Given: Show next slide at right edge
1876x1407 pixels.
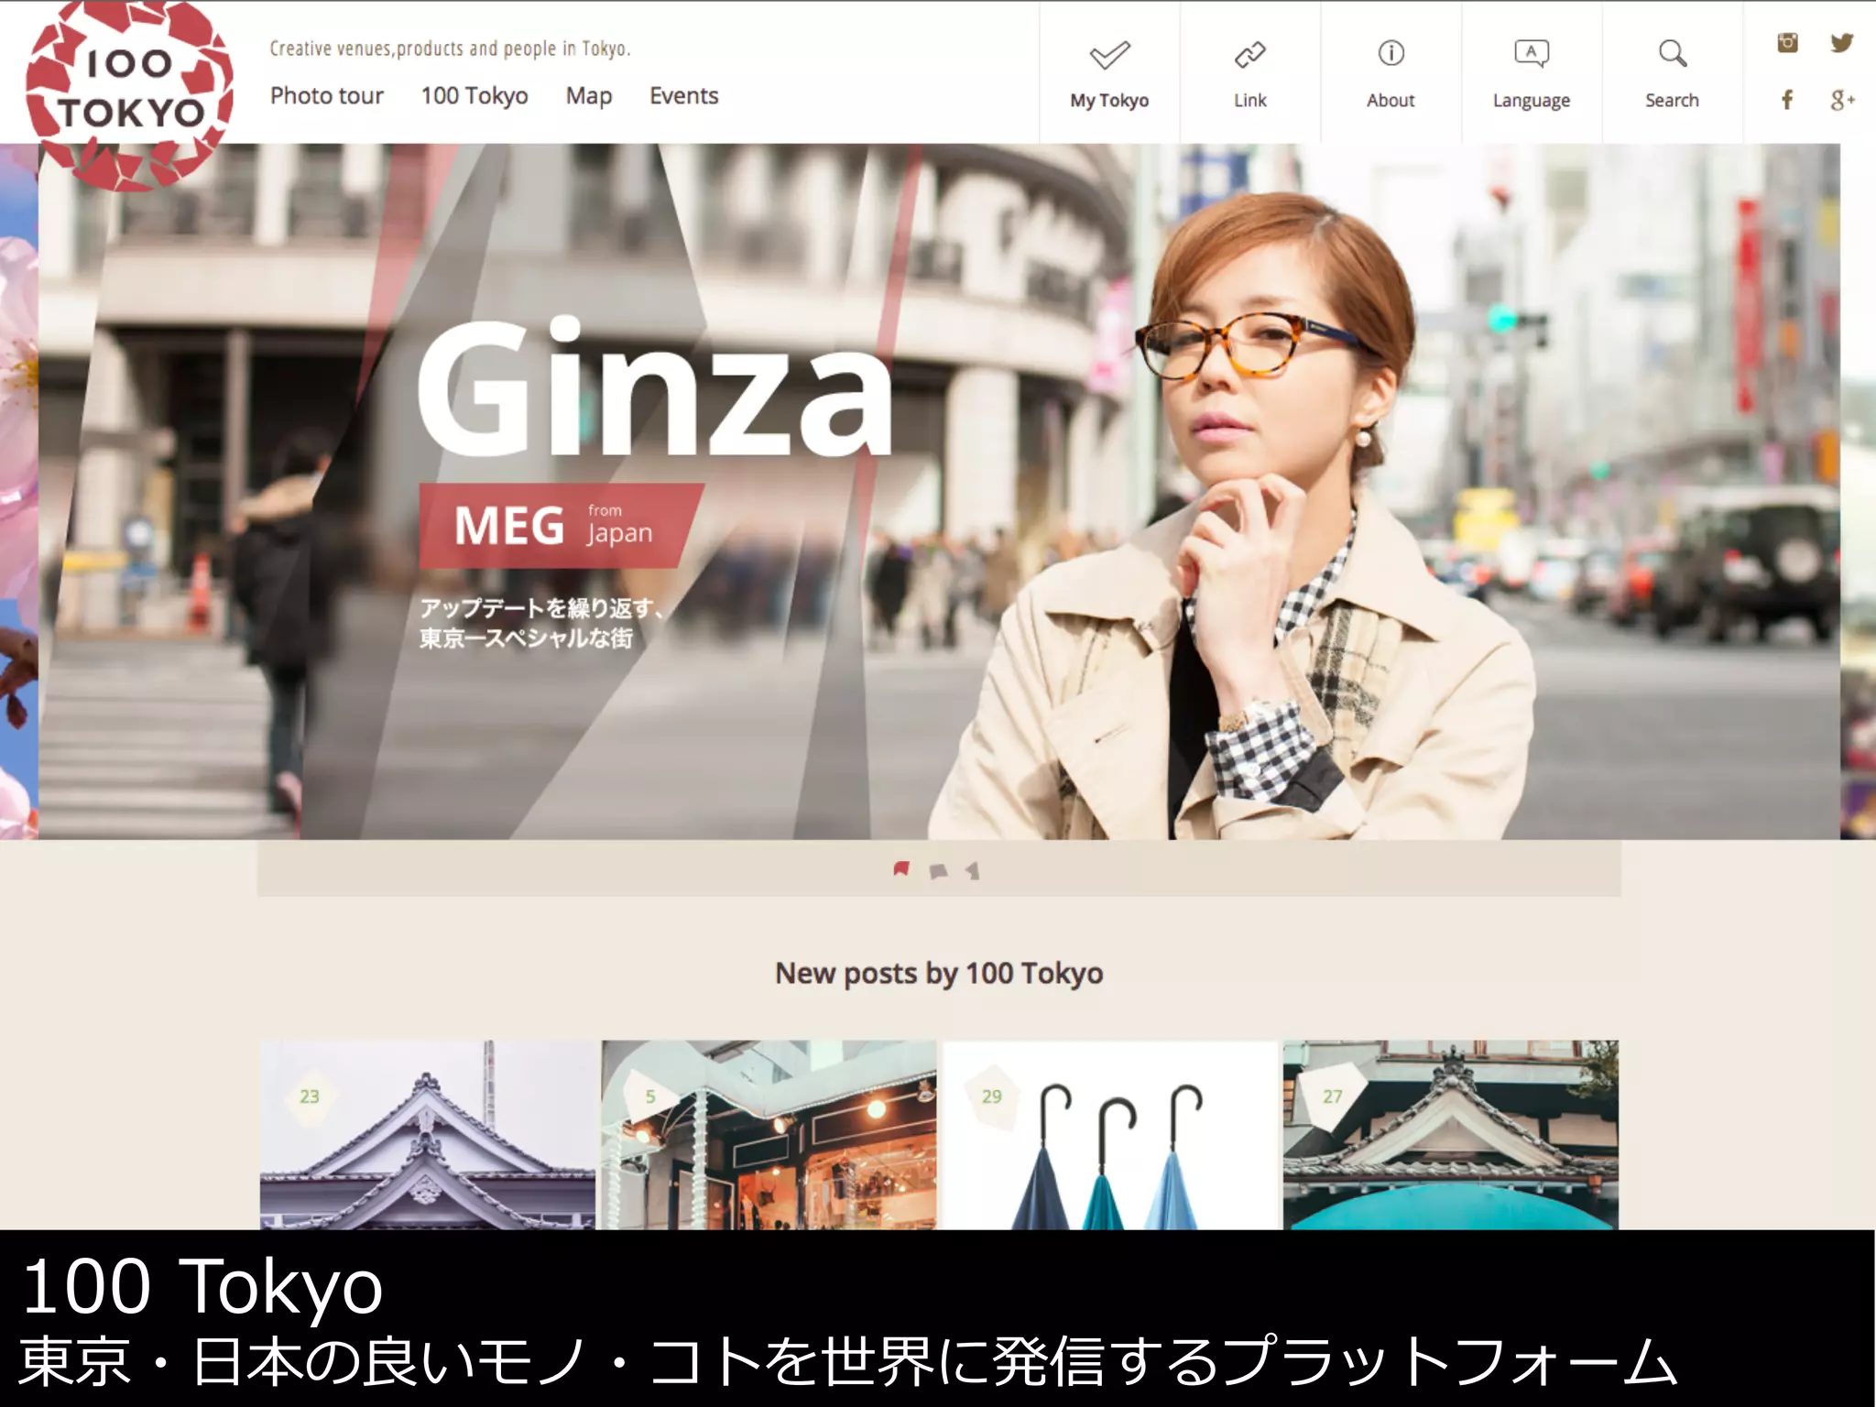Looking at the screenshot, I should pyautogui.click(x=1858, y=492).
